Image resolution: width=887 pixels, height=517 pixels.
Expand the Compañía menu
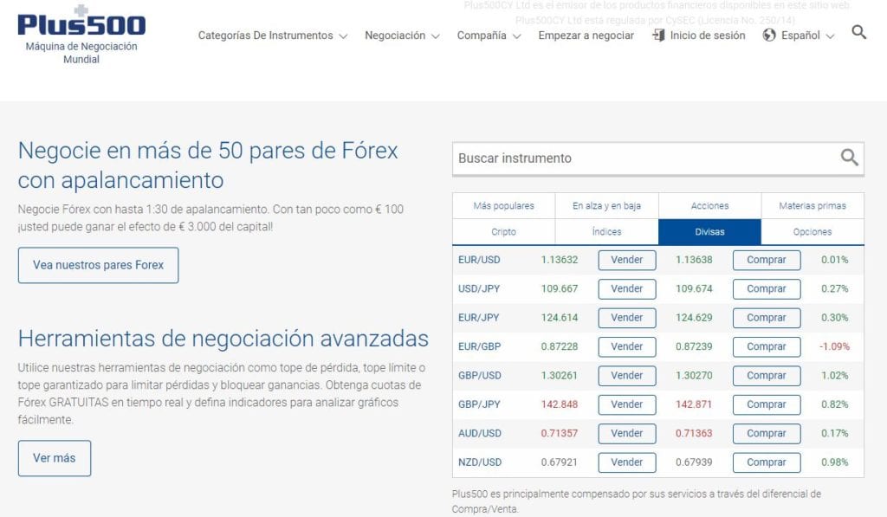click(489, 35)
